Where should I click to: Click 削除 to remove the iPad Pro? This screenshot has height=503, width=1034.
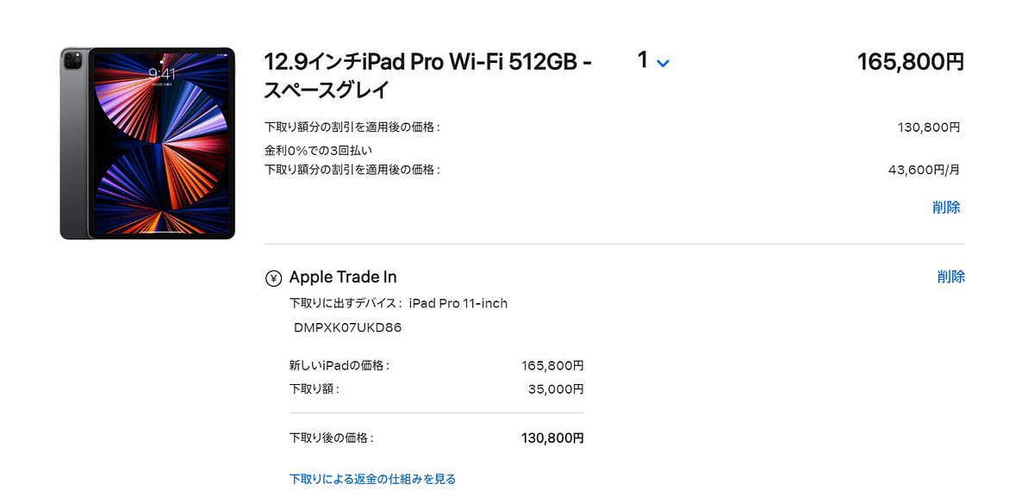[949, 207]
